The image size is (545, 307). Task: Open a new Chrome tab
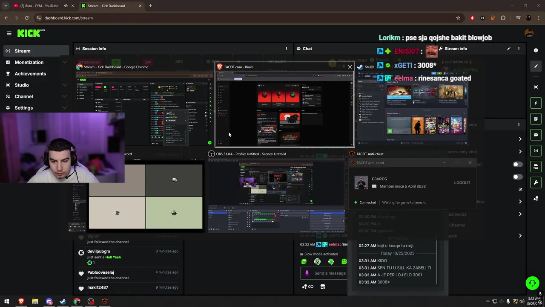pyautogui.click(x=150, y=6)
